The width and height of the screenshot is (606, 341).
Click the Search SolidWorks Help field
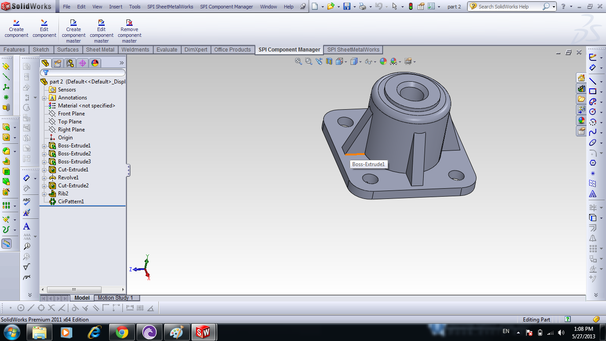tap(510, 7)
